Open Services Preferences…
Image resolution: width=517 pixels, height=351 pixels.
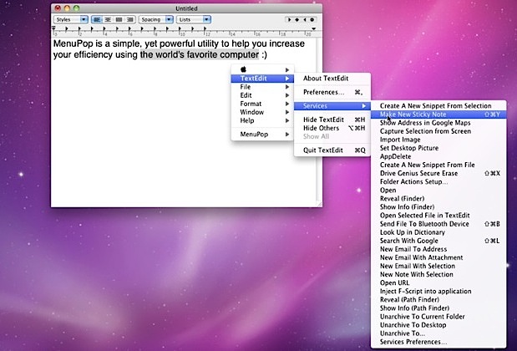click(438, 342)
